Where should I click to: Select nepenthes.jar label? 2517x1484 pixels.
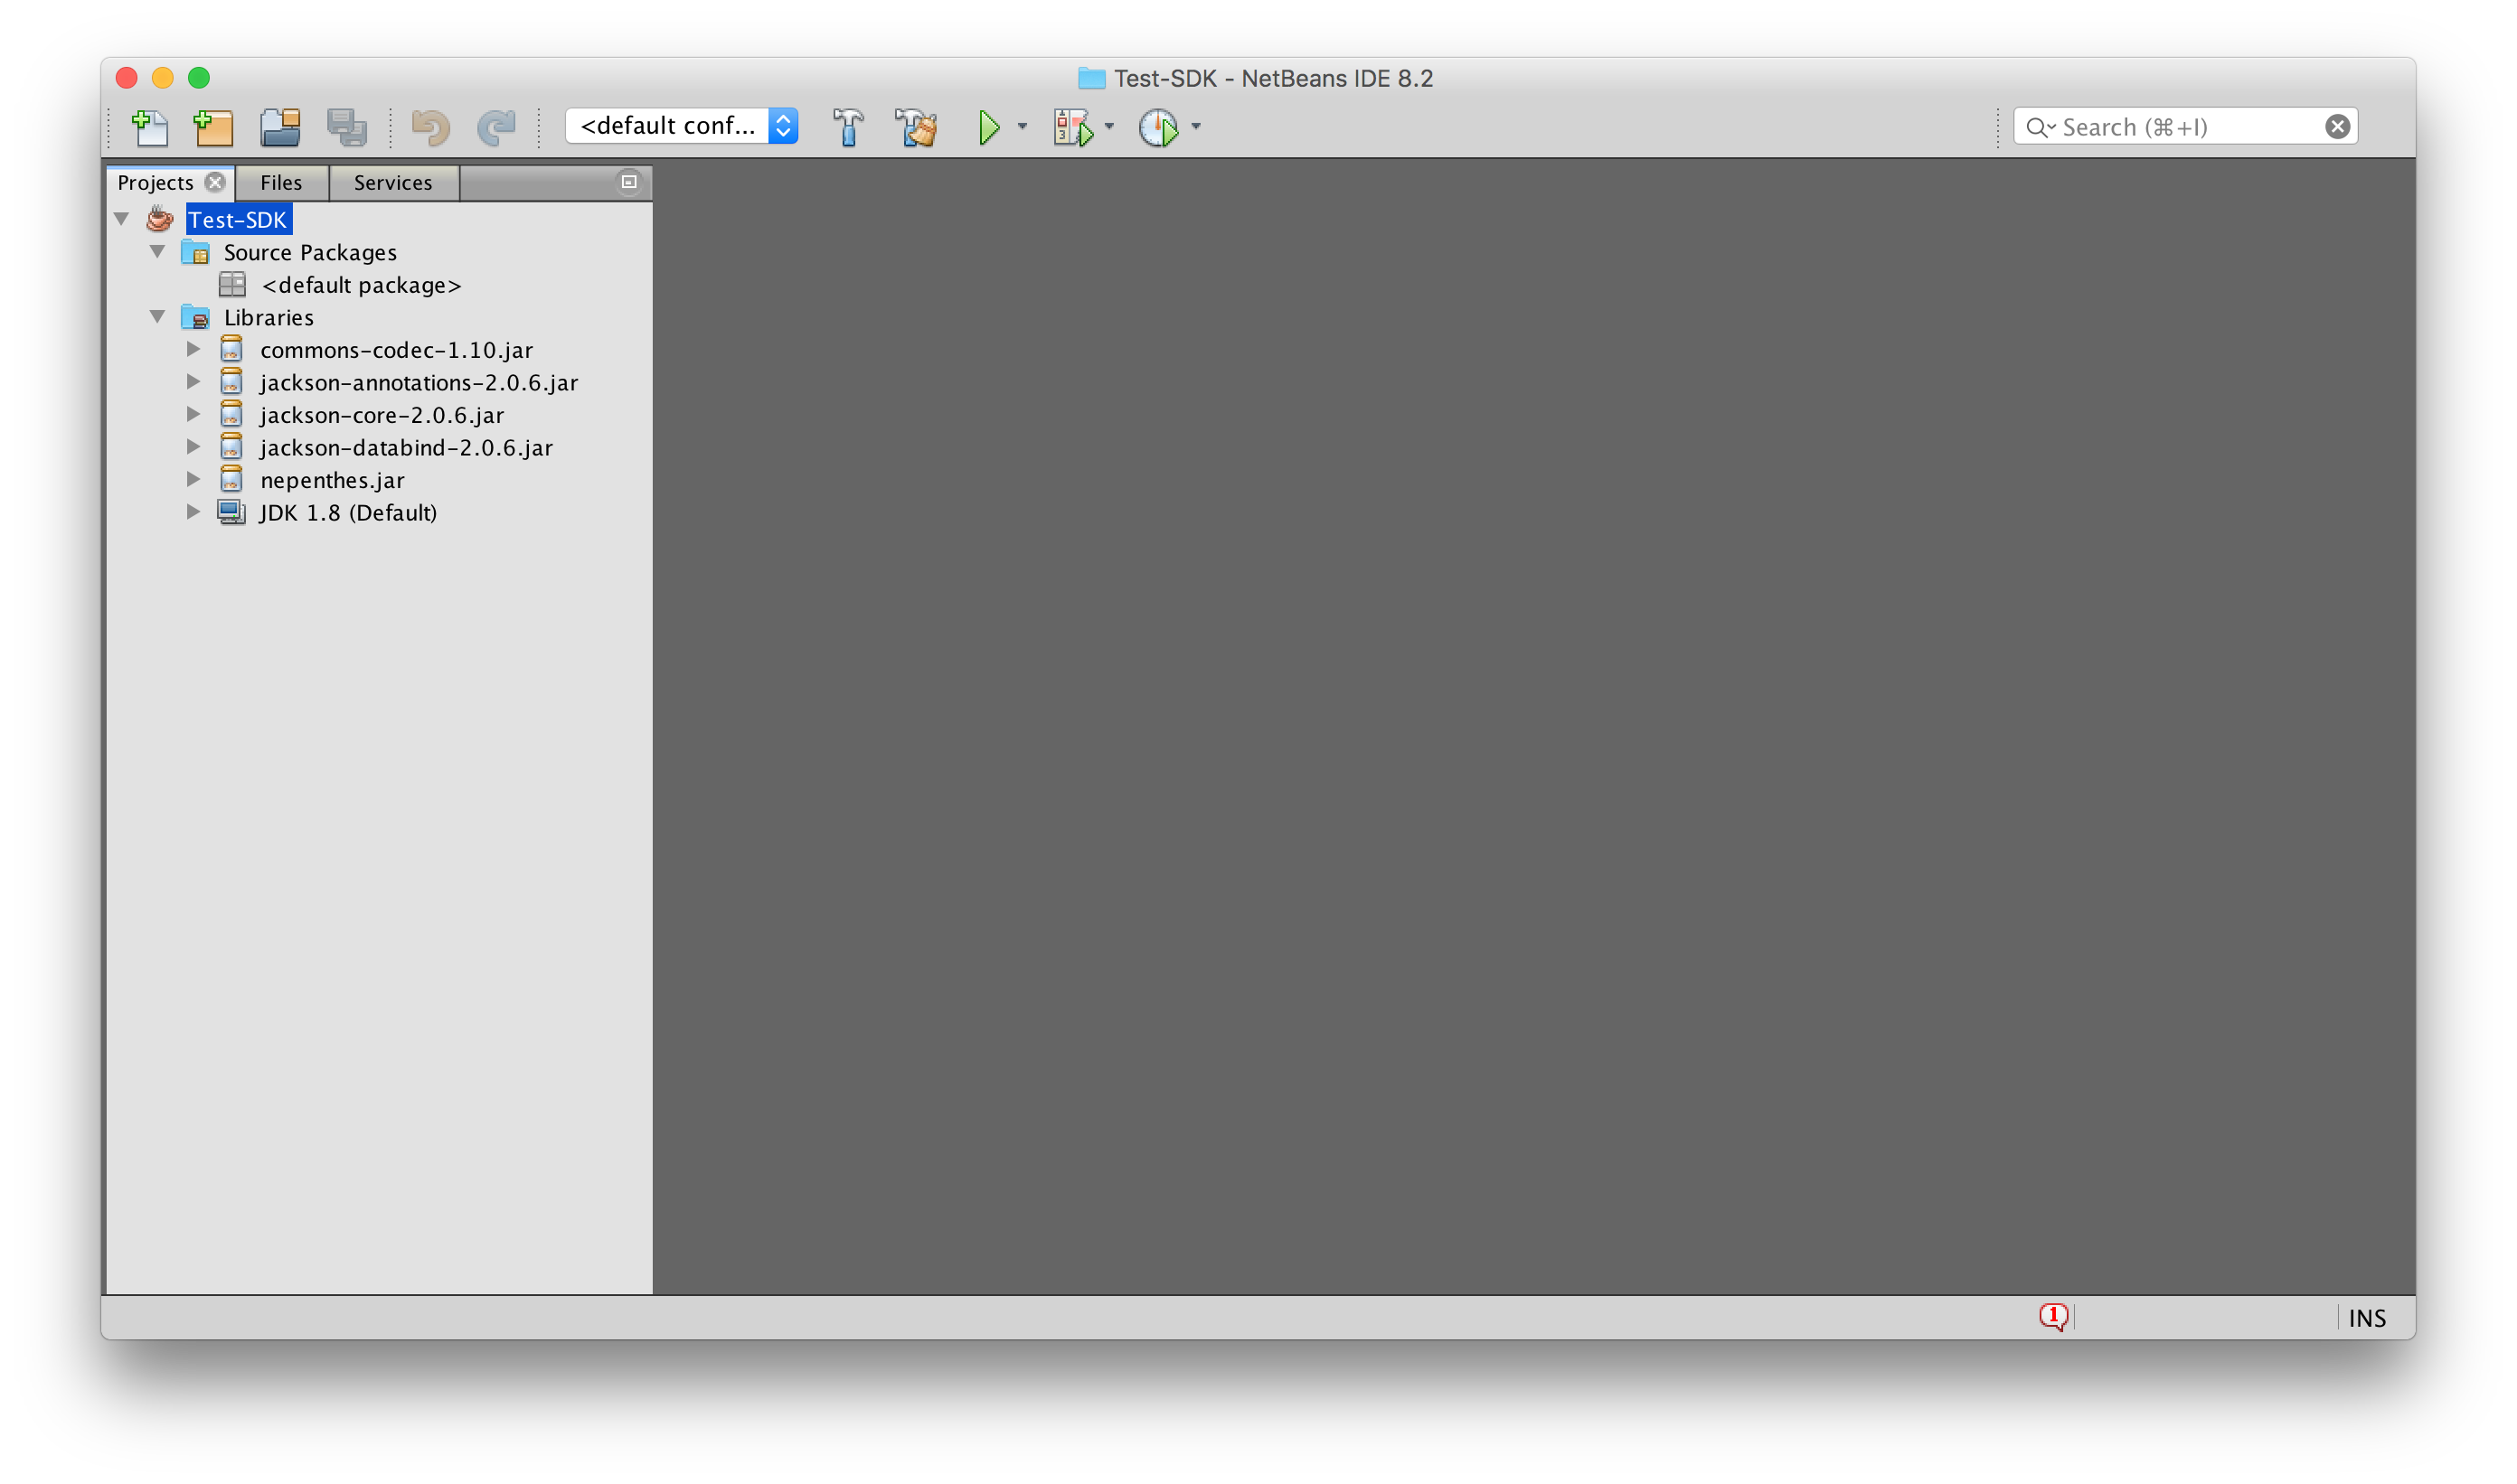332,480
